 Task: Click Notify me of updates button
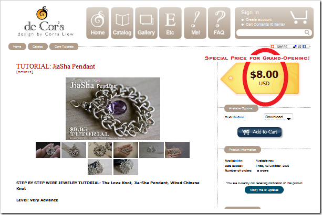click(x=264, y=190)
